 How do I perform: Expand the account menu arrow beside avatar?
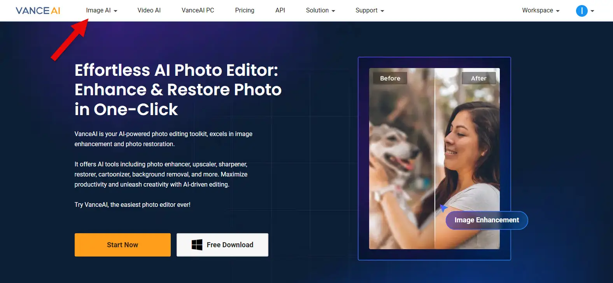point(592,11)
